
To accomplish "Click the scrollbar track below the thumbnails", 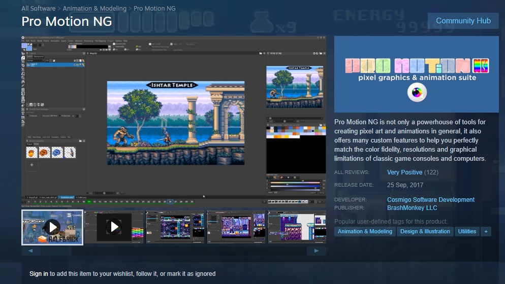I will tap(174, 251).
